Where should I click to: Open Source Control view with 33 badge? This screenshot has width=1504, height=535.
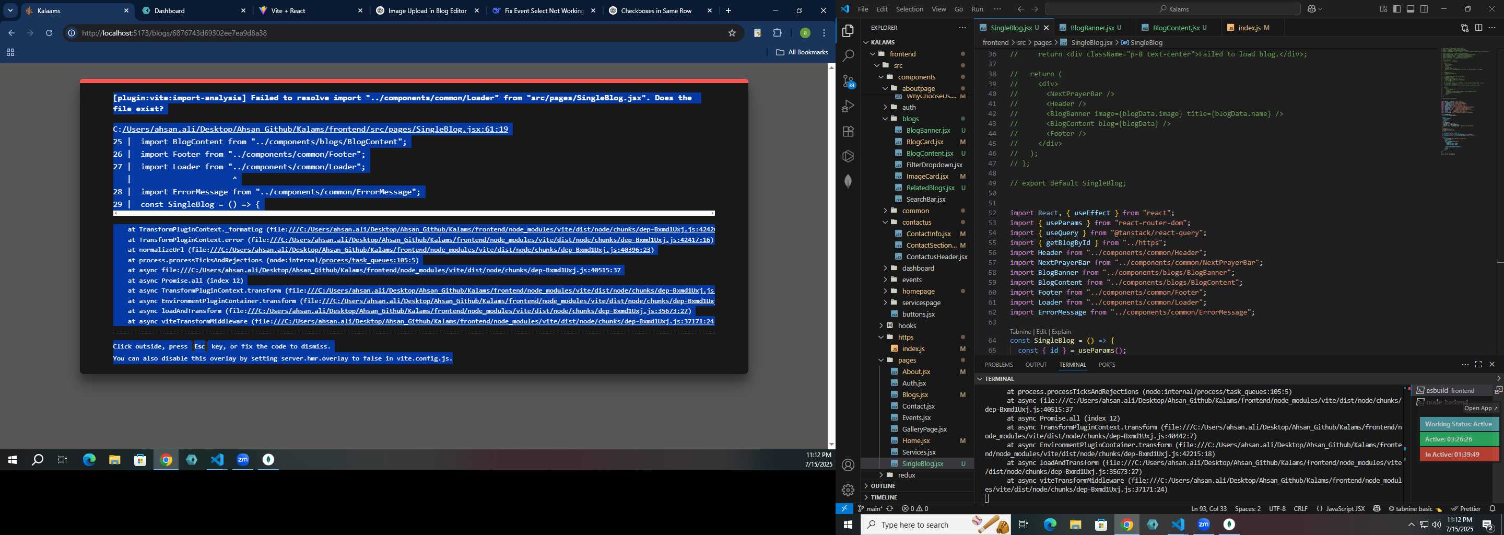tap(848, 81)
